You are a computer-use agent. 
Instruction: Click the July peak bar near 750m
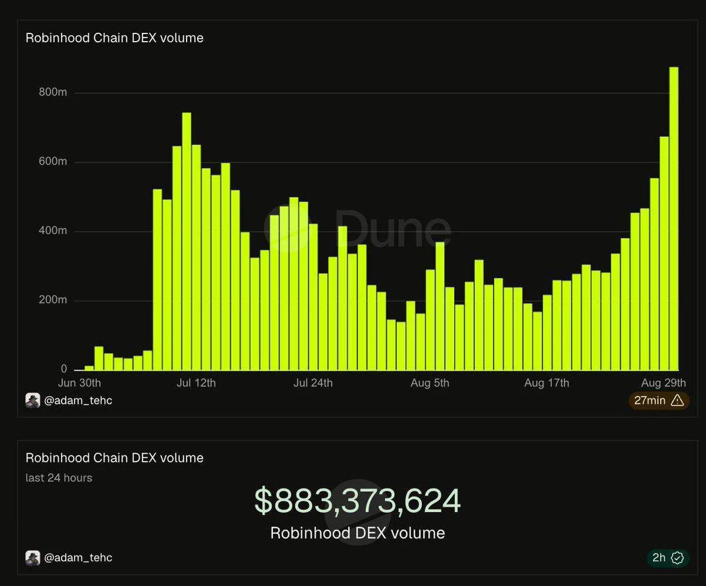pyautogui.click(x=187, y=242)
